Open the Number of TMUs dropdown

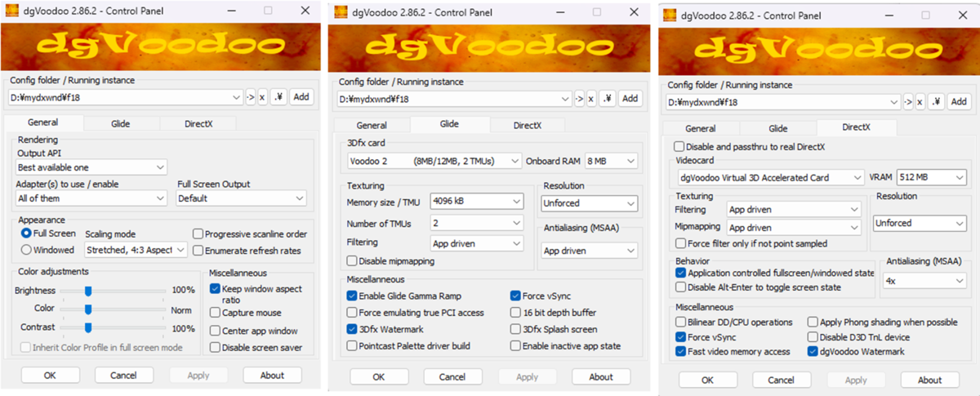tap(477, 222)
